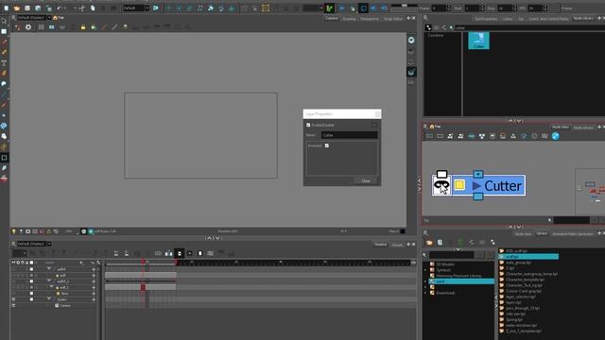Viewport: 605px width, 340px height.
Task: Select the Downloads folder in the Library tree
Action: pyautogui.click(x=445, y=293)
